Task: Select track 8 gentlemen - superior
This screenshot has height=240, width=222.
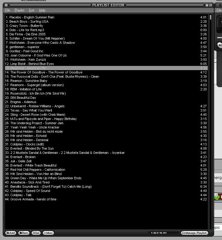Action: tap(106, 47)
